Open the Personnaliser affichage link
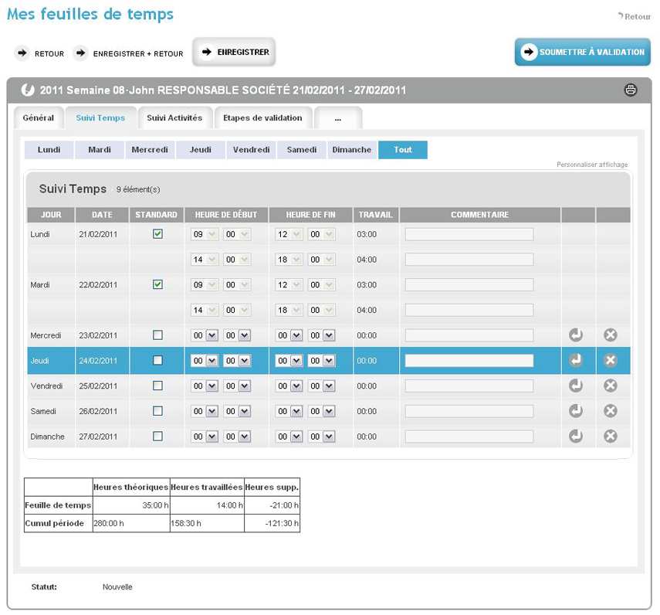 [592, 165]
